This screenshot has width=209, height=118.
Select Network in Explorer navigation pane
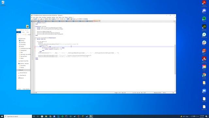tap(22, 78)
